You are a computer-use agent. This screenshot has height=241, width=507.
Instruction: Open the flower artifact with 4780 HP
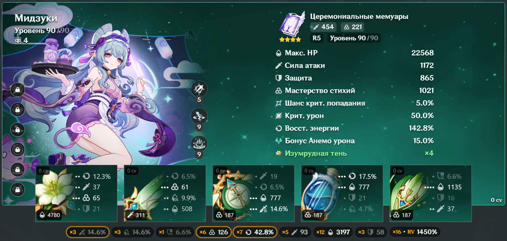pos(76,193)
